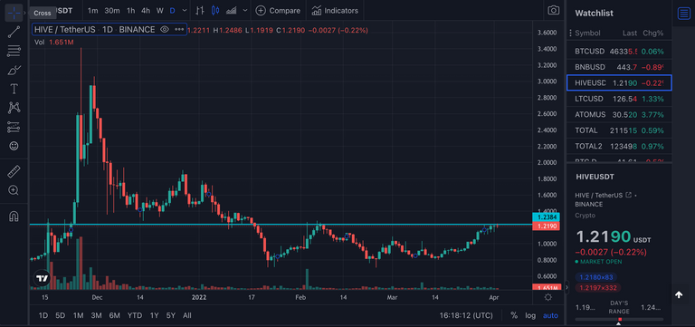Image resolution: width=695 pixels, height=327 pixels.
Task: Select the Brush drawing tool
Action: coord(14,70)
